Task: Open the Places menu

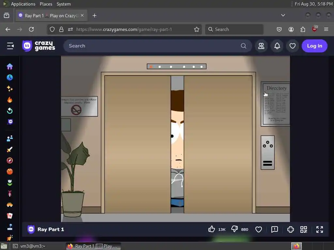Action: [46, 4]
